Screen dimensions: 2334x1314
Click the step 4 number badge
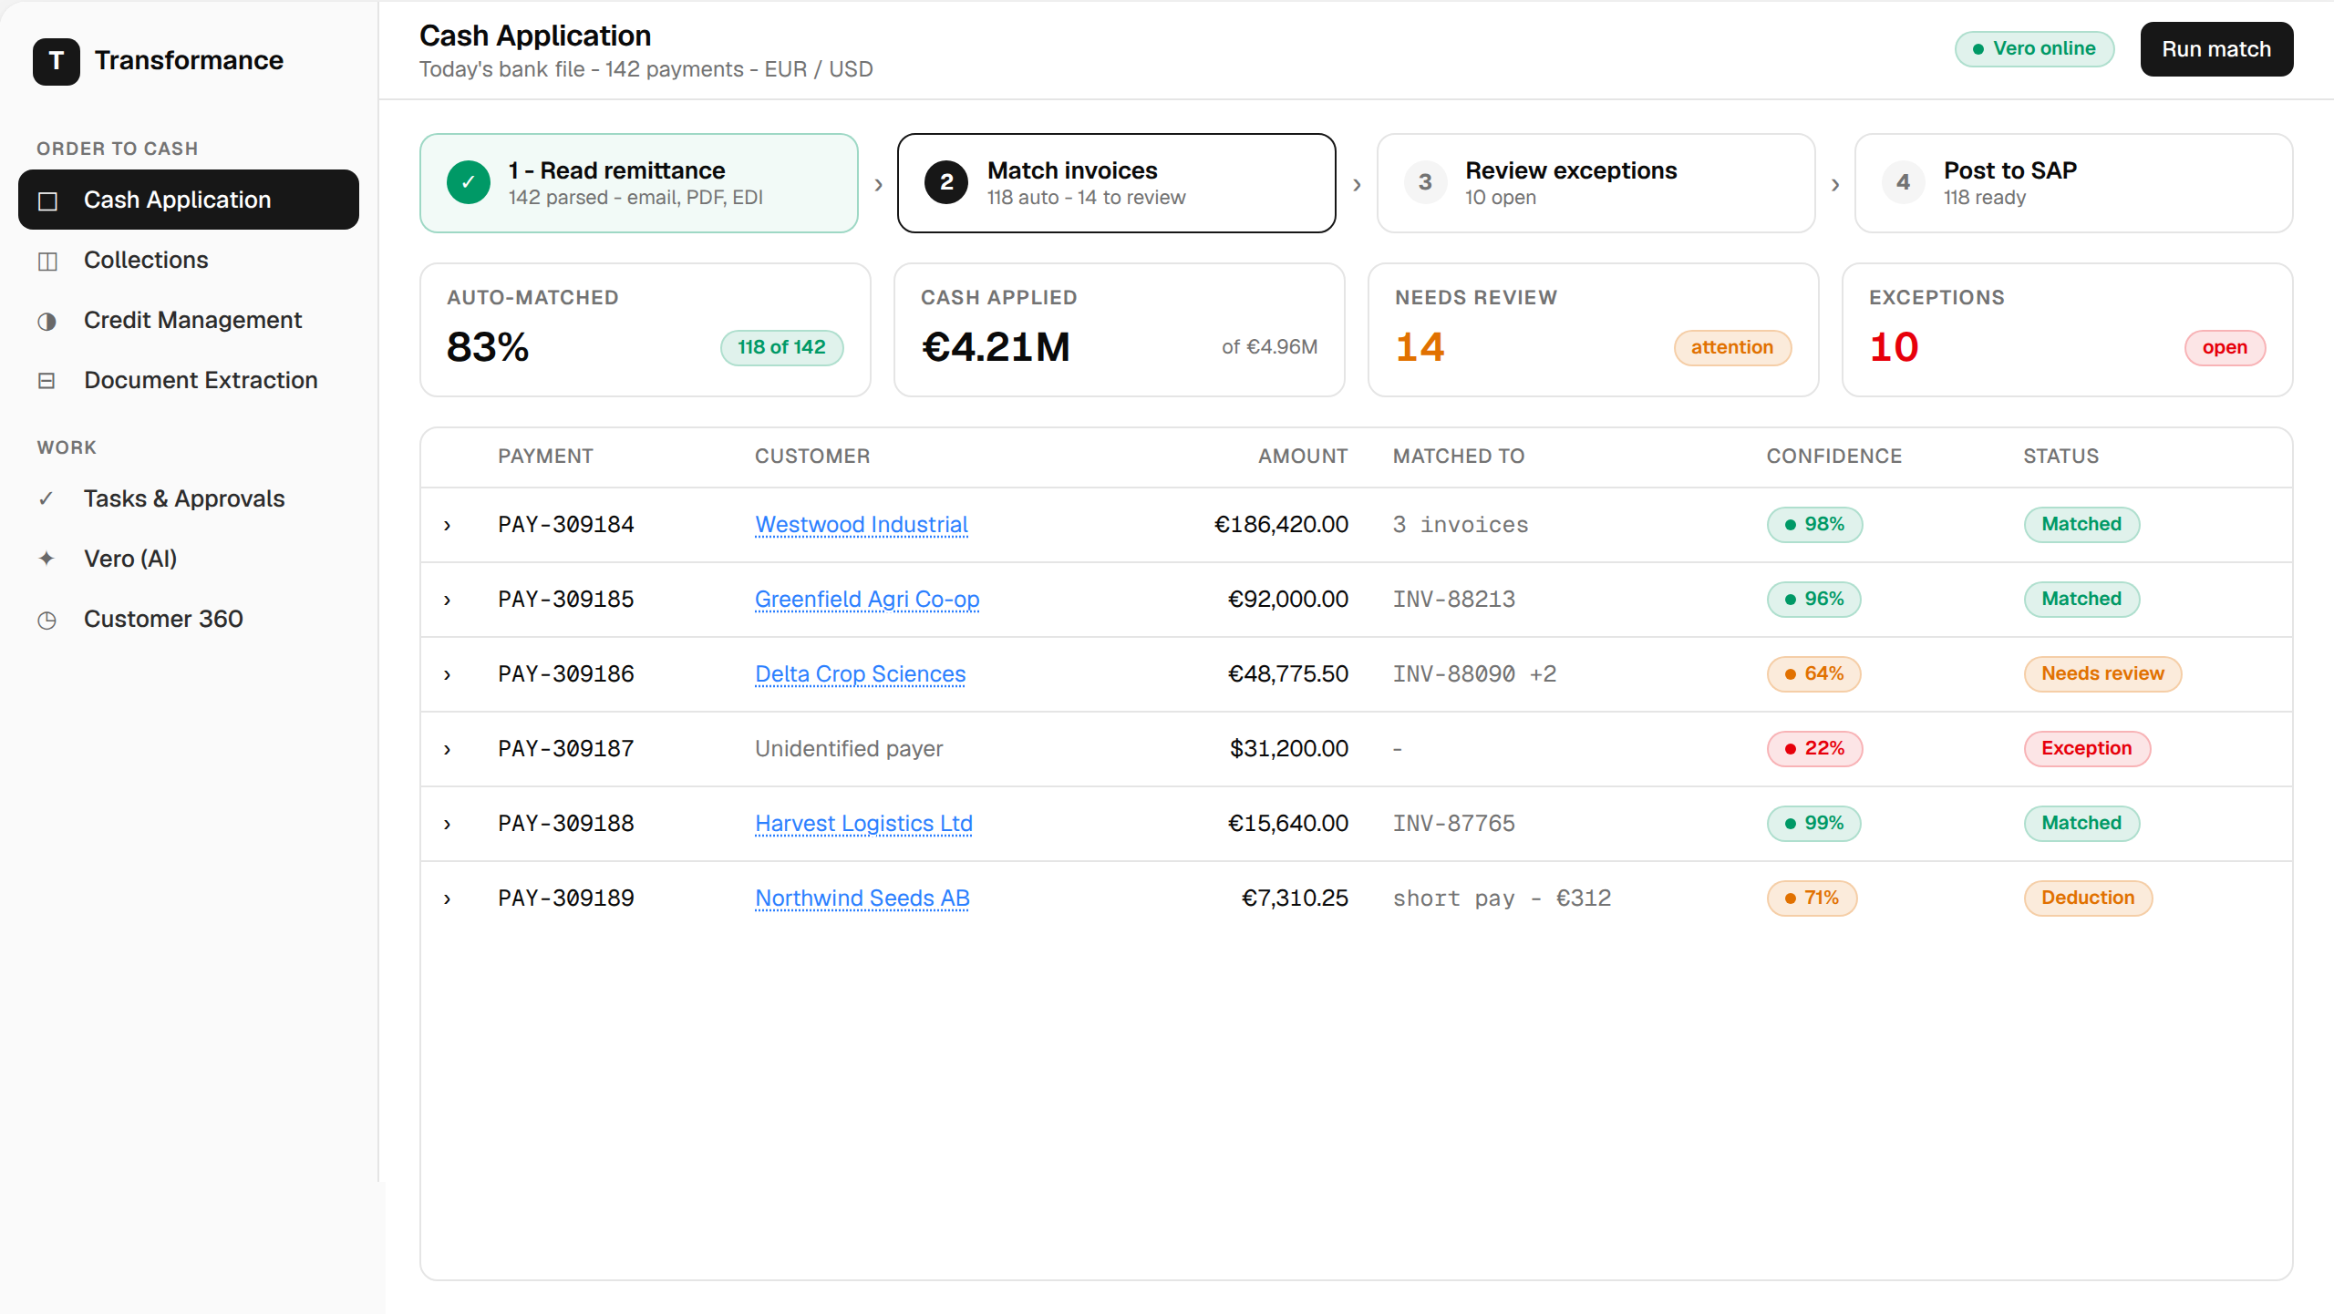[x=1903, y=182]
